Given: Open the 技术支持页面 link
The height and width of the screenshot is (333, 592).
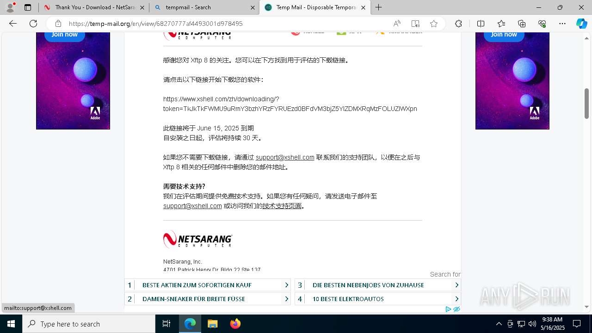Looking at the screenshot, I should (282, 206).
